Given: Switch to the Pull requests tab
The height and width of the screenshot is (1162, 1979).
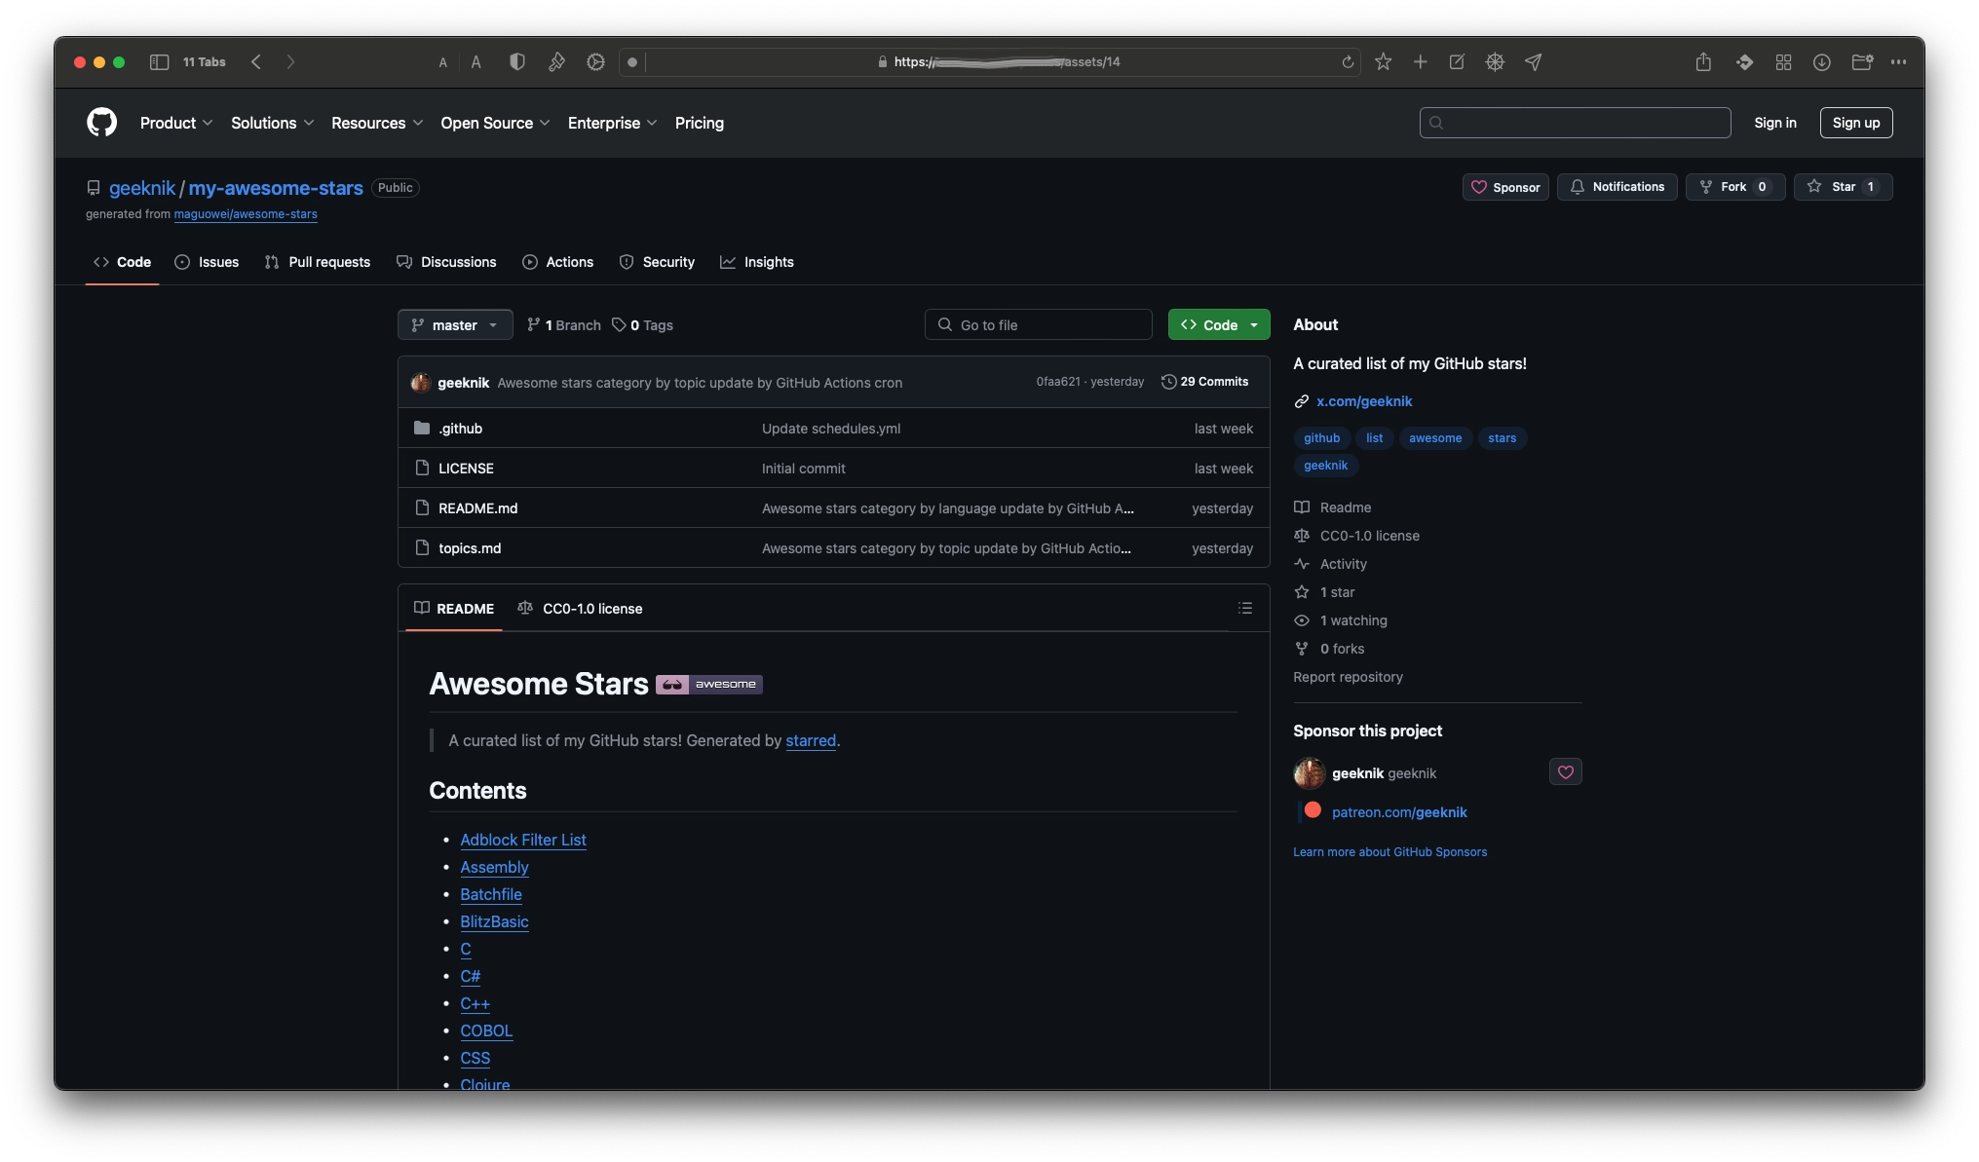Looking at the screenshot, I should tap(318, 262).
